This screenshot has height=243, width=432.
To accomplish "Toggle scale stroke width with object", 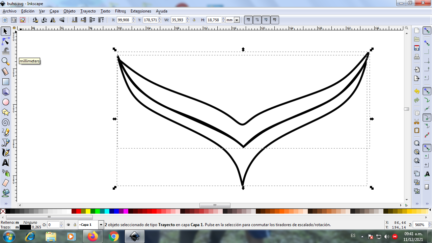I will [248, 20].
